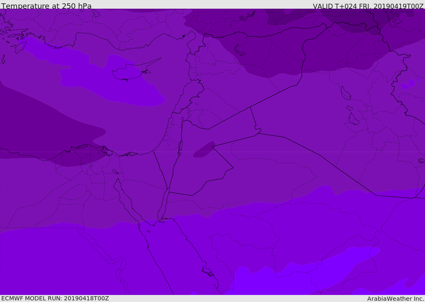Click the "Temperature at 250 hPa" title text
Viewport: 425px width, 302px height.
pyautogui.click(x=46, y=6)
